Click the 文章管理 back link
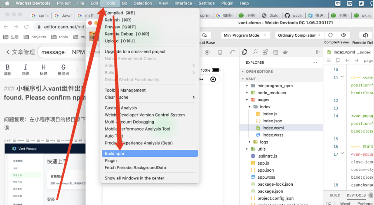The image size is (374, 205). (21, 52)
